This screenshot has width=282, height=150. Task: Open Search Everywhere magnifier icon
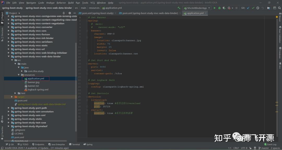[x=279, y=8]
